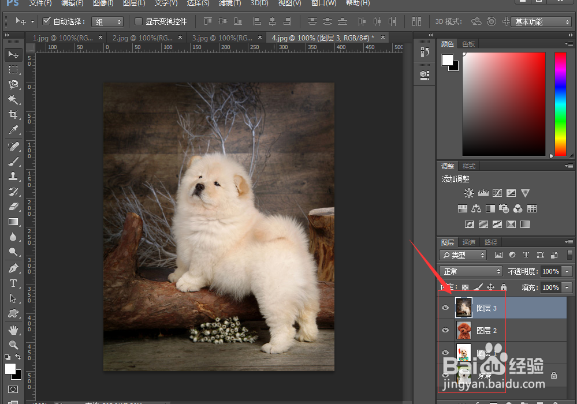Image resolution: width=577 pixels, height=404 pixels.
Task: Select the Eyedropper tool
Action: pos(13,130)
